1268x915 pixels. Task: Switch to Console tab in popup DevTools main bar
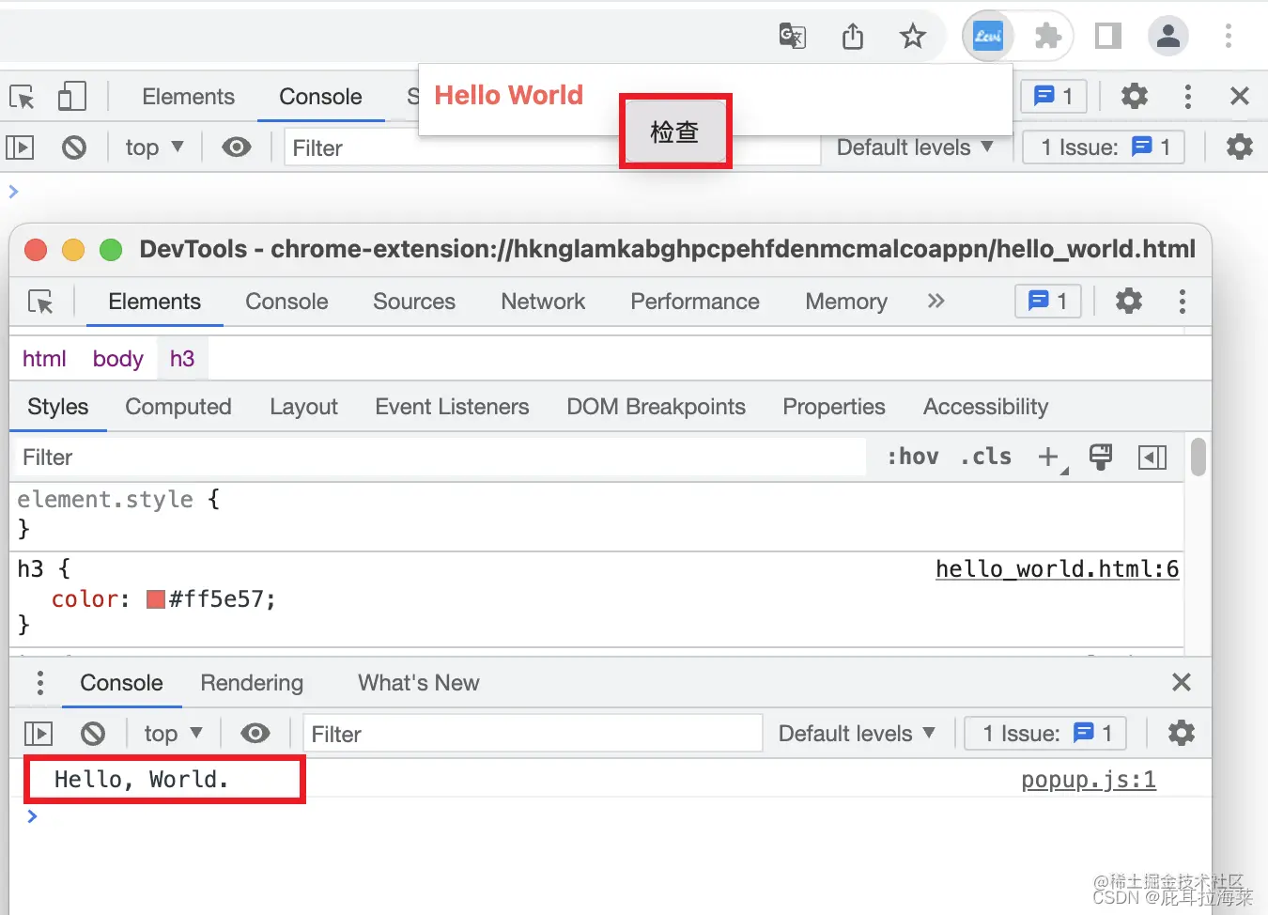click(x=286, y=302)
